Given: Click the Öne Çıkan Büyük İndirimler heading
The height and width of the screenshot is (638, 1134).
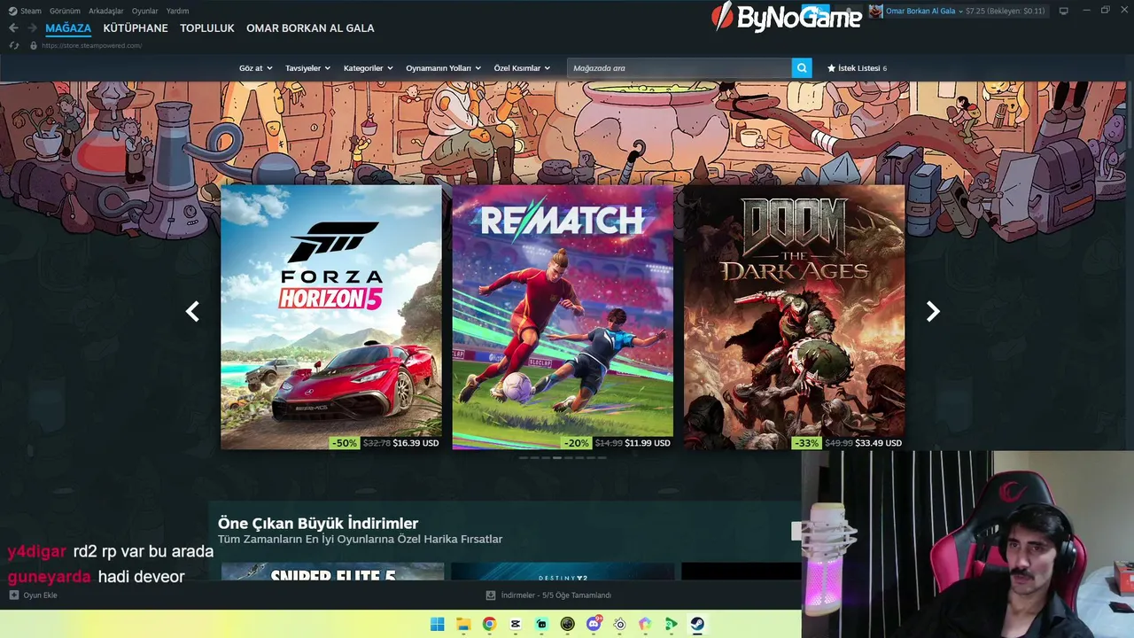Looking at the screenshot, I should click(x=318, y=523).
